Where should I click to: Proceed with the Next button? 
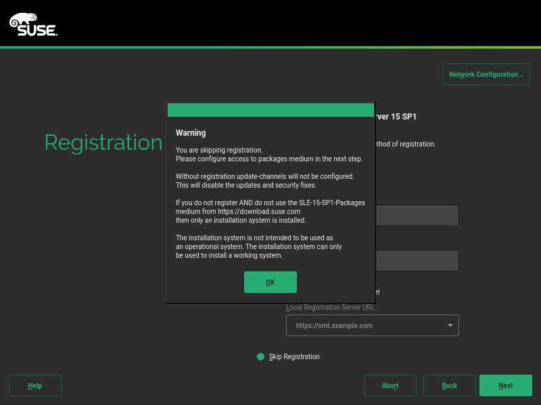pyautogui.click(x=505, y=385)
